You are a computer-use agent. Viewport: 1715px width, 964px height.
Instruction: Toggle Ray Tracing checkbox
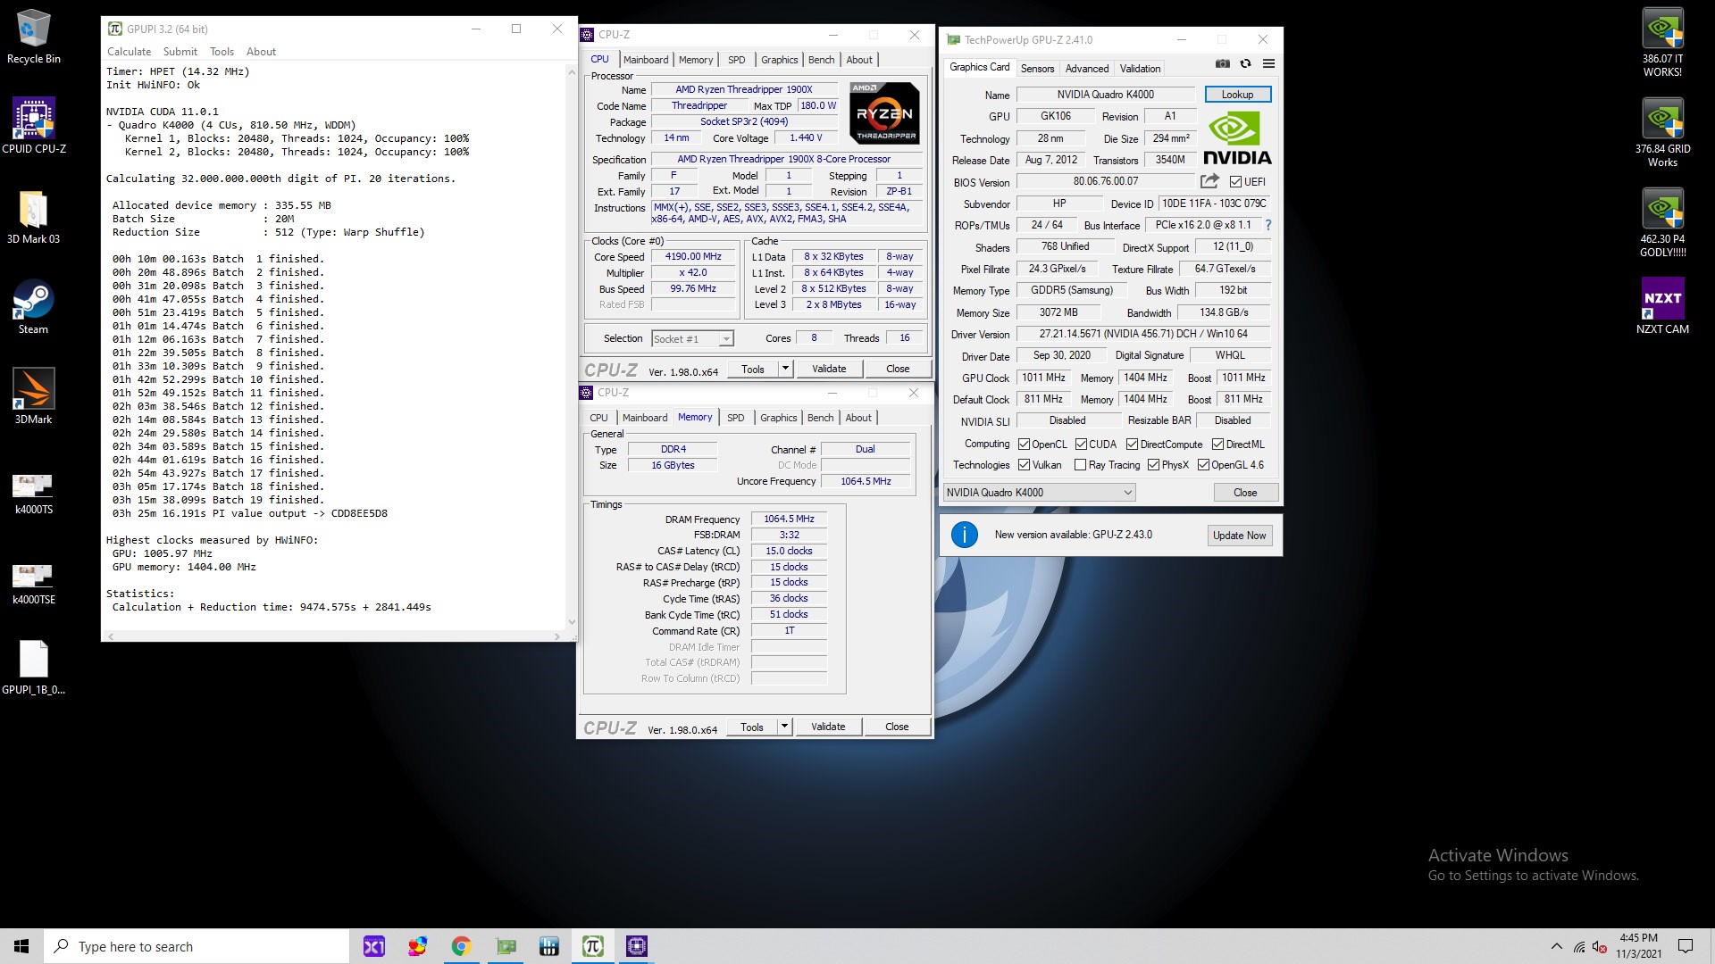click(1081, 465)
